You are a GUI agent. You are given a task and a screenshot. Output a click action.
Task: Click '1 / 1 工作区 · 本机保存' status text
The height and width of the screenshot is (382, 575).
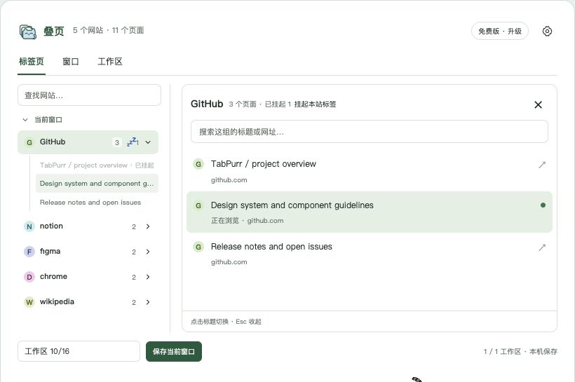pos(520,352)
